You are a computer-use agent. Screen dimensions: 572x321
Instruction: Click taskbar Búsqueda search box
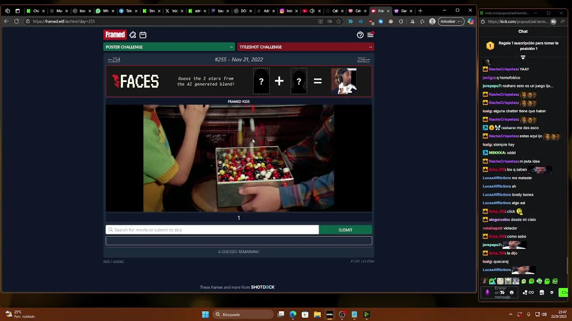[x=243, y=314]
